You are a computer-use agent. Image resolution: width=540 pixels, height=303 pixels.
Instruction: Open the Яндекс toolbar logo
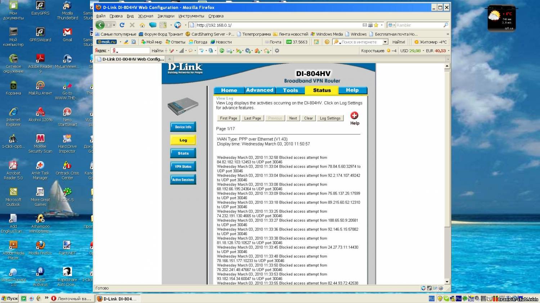[100, 51]
